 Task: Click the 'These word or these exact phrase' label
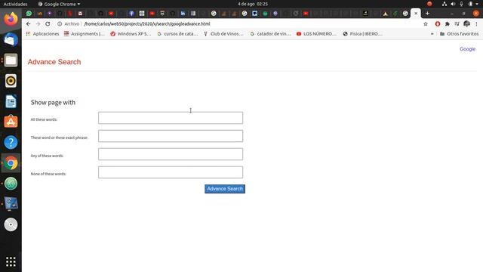click(59, 138)
